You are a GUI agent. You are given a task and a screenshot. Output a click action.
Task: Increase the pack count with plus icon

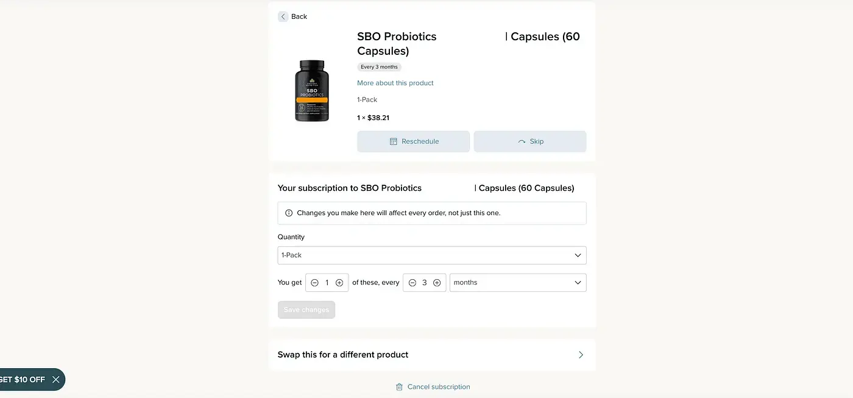[x=339, y=283]
